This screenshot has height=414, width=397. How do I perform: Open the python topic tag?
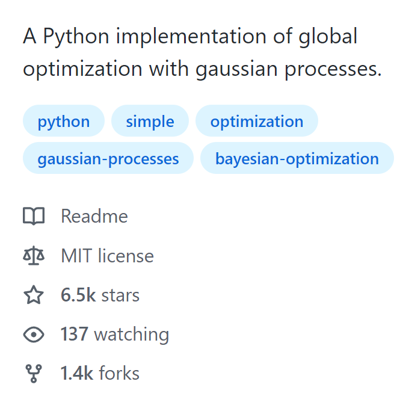tap(64, 121)
